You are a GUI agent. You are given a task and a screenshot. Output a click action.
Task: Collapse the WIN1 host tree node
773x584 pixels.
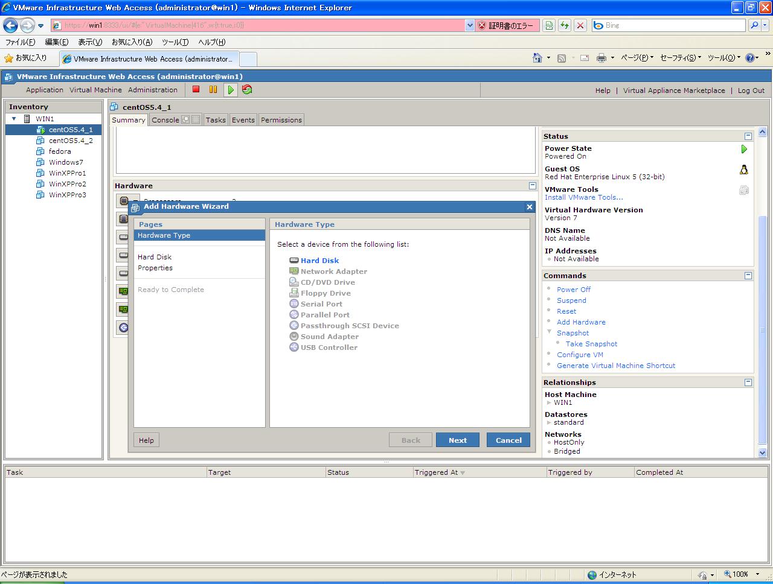tap(14, 119)
